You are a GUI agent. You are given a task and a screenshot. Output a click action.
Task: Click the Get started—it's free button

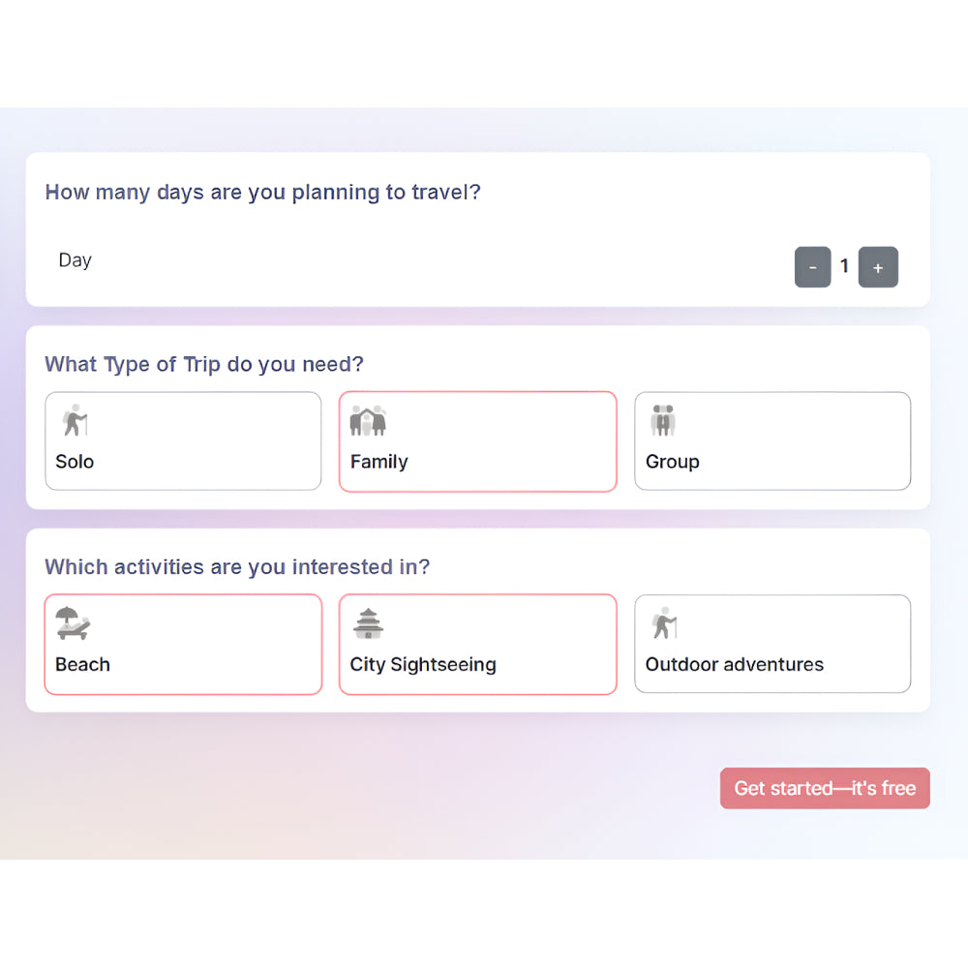tap(824, 788)
